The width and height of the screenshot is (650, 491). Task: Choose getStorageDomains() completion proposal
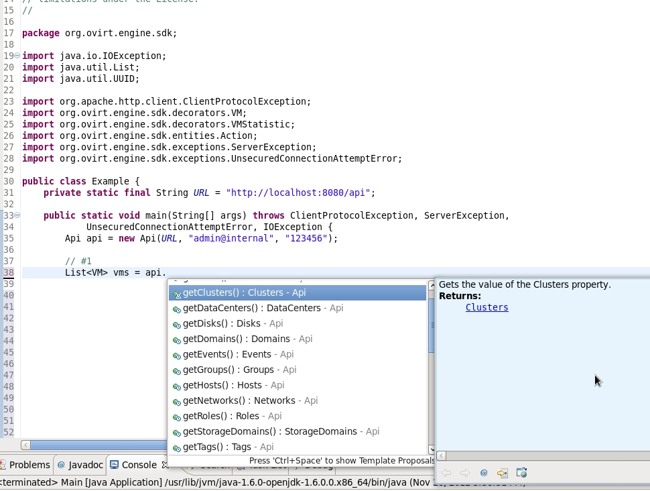269,431
